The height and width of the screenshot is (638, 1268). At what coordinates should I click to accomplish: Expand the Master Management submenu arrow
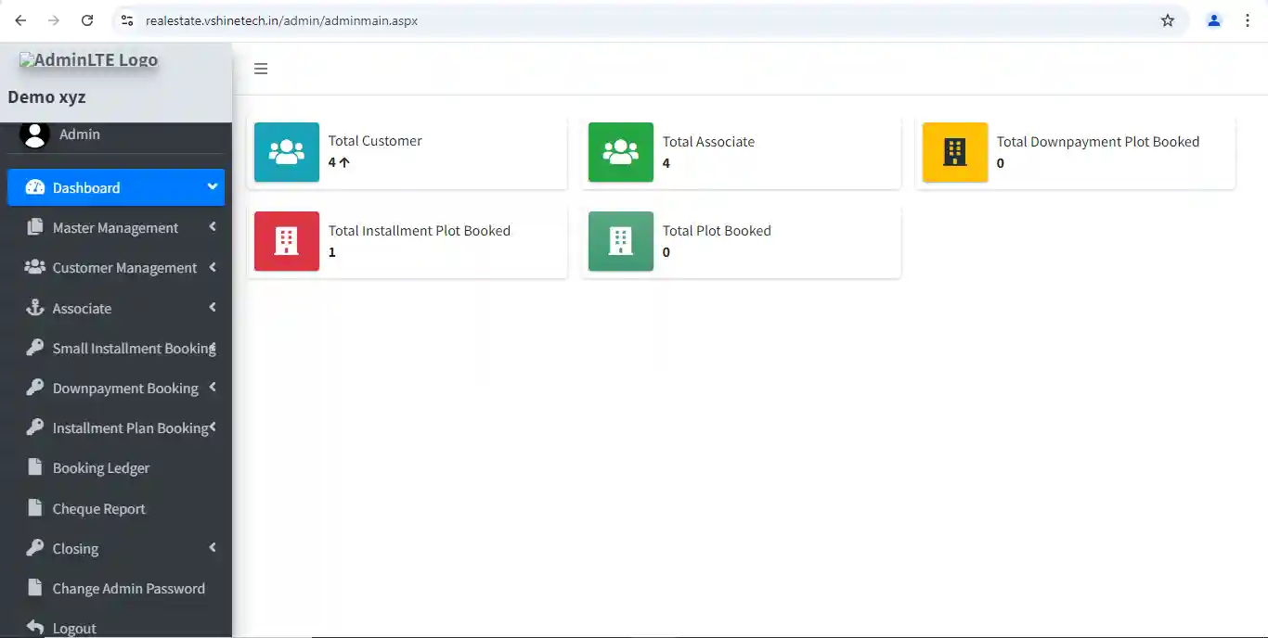[213, 227]
